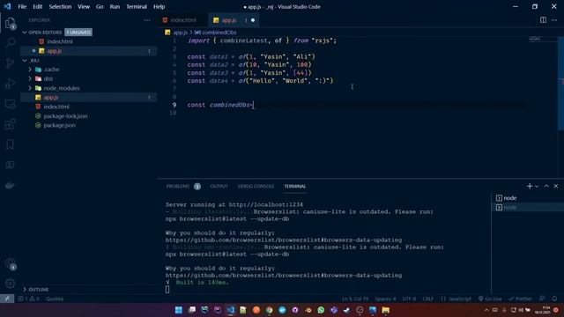The image size is (564, 317).
Task: Open the remote window indicator in status bar
Action: (7, 299)
